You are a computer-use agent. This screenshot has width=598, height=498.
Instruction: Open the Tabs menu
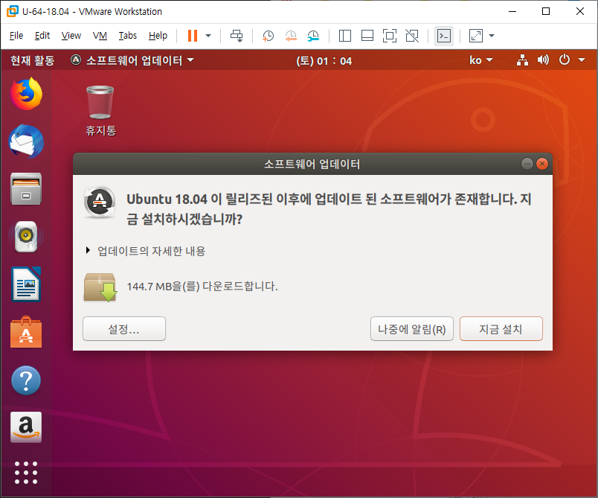[x=128, y=36]
